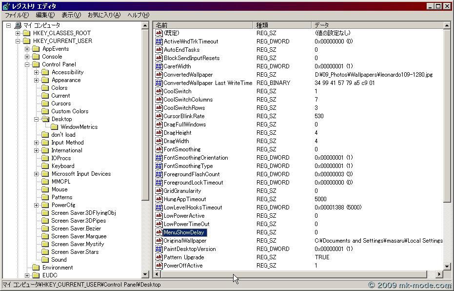This screenshot has height=291, width=454.
Task: Click the value list horizontal scrollbar right arrow
Action: (439, 274)
